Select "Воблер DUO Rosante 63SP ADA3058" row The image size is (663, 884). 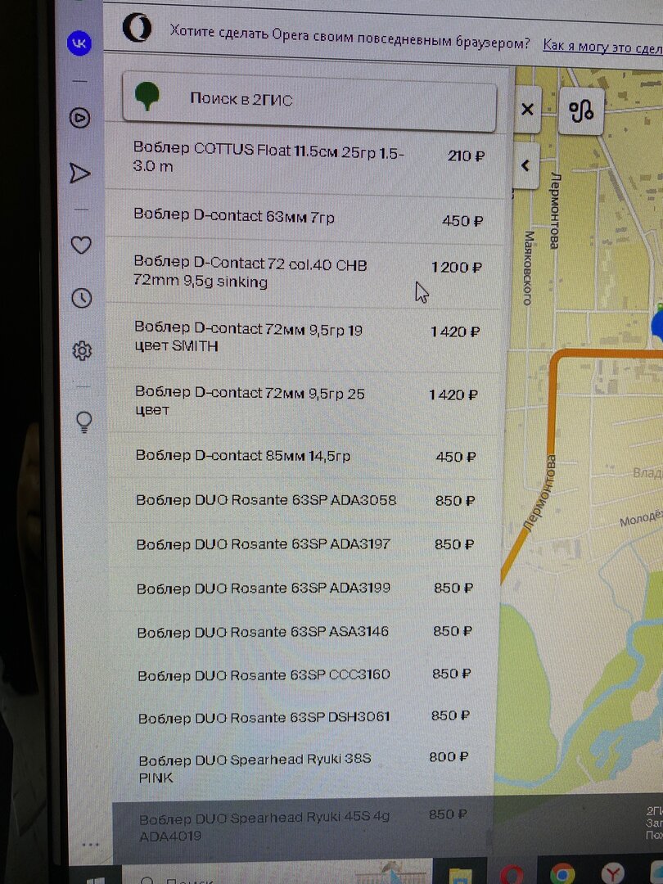304,500
